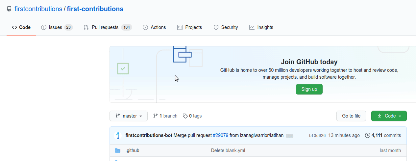Click the .github folder icon
416x161 pixels.
click(x=118, y=150)
